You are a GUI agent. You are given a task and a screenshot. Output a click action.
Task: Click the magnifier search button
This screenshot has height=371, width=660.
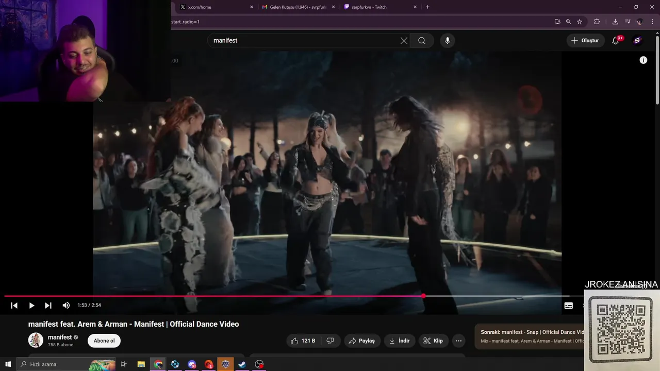coord(422,41)
